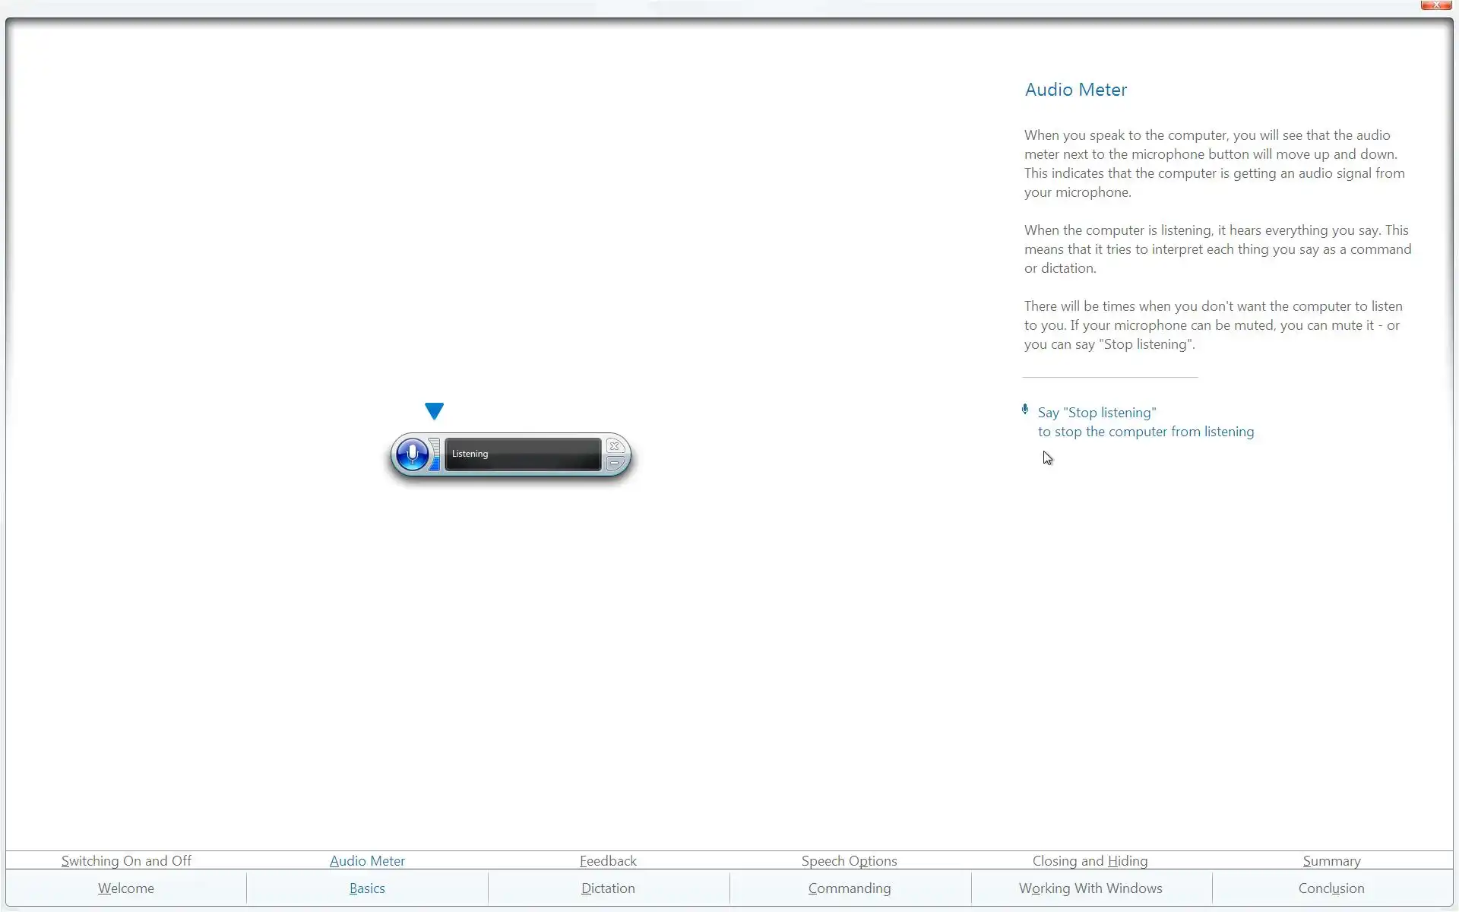Open Switching On and Off section
This screenshot has width=1459, height=912.
click(126, 861)
